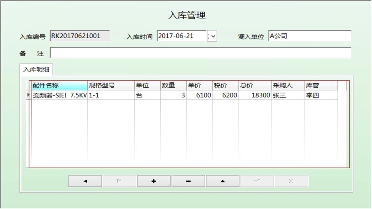Click the 备注 input field
This screenshot has height=209, width=372.
tap(201, 53)
